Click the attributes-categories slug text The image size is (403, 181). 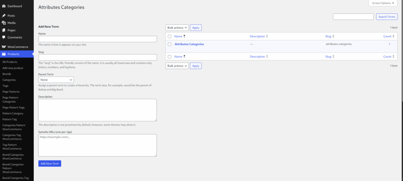[x=338, y=44]
